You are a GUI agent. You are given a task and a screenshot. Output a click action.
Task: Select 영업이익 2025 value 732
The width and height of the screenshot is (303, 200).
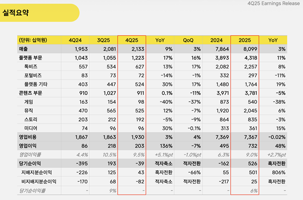253,146
